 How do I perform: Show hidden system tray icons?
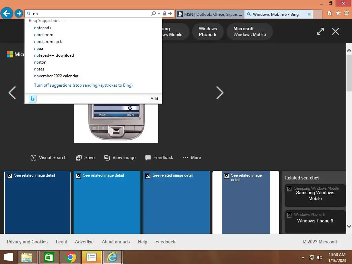(x=303, y=257)
